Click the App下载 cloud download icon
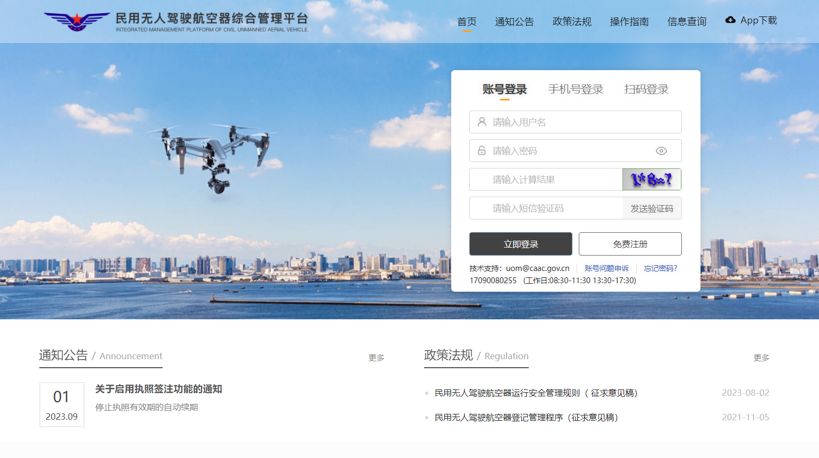 point(730,20)
